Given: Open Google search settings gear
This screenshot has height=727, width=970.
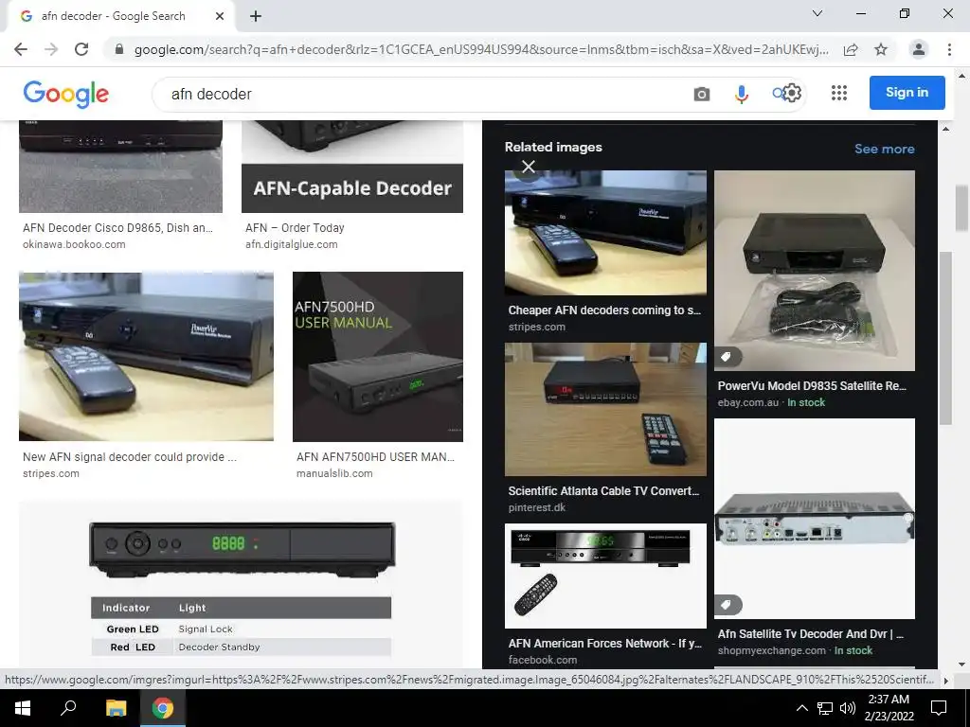Looking at the screenshot, I should 793,93.
